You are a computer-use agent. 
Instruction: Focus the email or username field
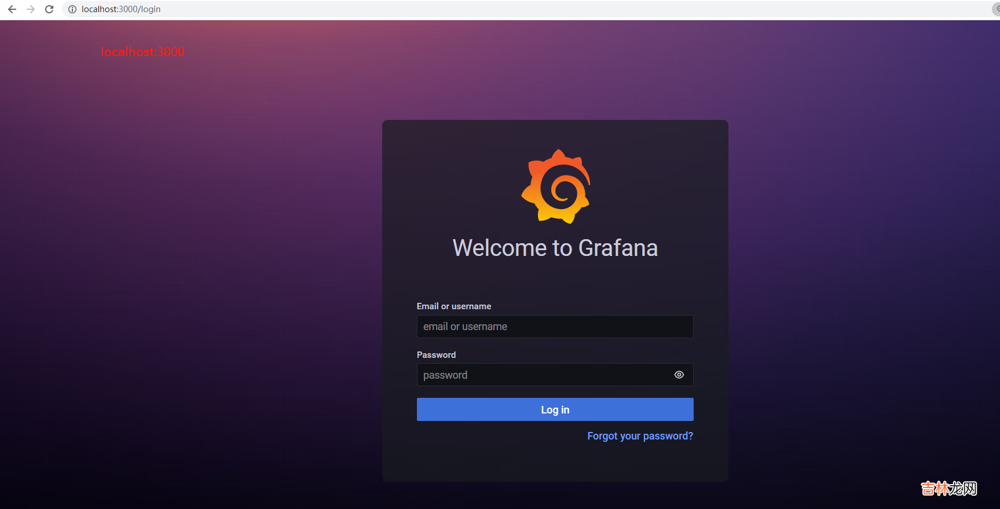click(x=555, y=327)
